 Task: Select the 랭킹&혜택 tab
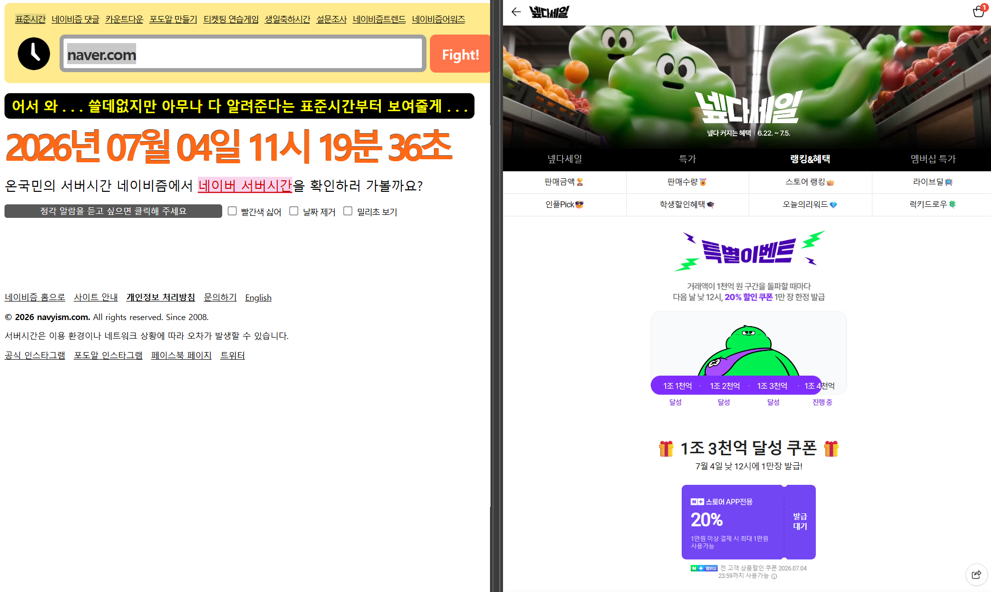pyautogui.click(x=810, y=159)
